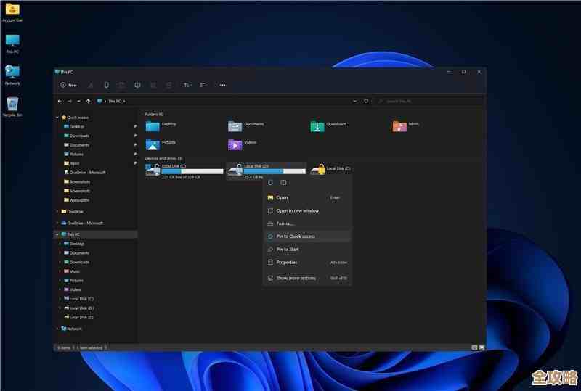581x391 pixels.
Task: Select Properties in the context menu
Action: point(286,262)
